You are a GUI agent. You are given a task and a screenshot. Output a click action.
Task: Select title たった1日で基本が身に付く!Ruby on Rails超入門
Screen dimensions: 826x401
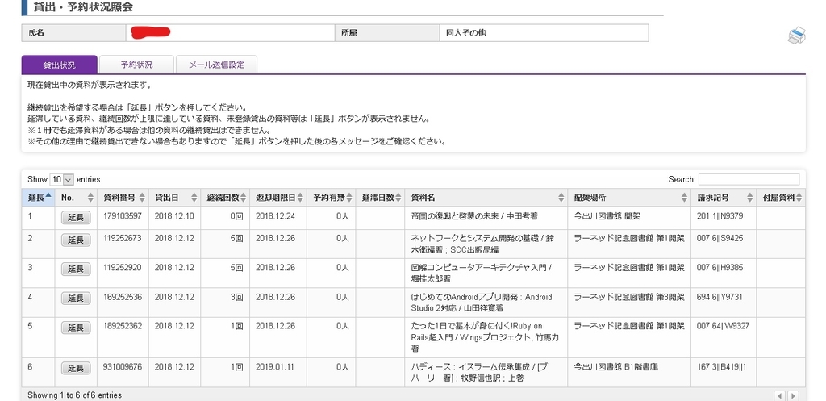pyautogui.click(x=477, y=332)
